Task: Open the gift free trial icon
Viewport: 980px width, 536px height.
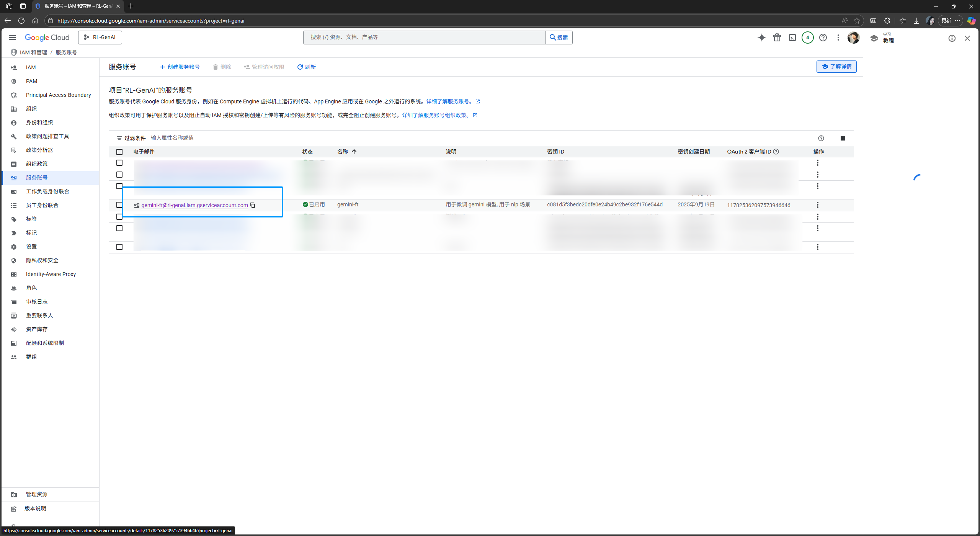Action: [777, 37]
